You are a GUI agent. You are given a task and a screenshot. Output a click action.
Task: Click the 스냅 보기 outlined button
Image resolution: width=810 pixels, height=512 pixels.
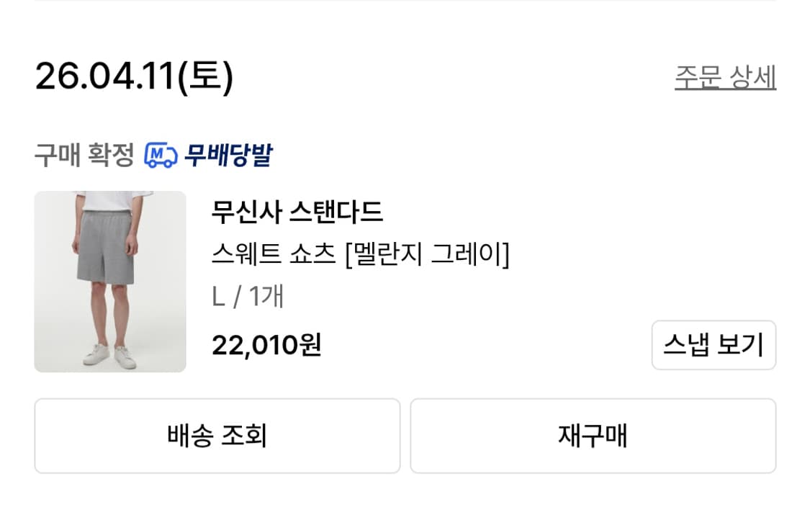click(714, 345)
